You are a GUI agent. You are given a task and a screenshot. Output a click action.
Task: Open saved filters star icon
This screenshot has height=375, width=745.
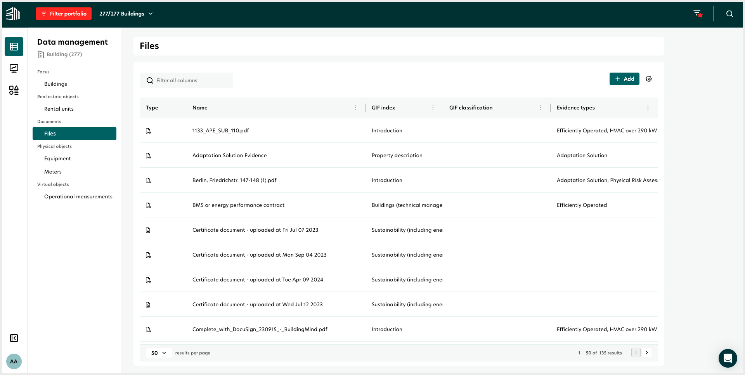point(698,14)
